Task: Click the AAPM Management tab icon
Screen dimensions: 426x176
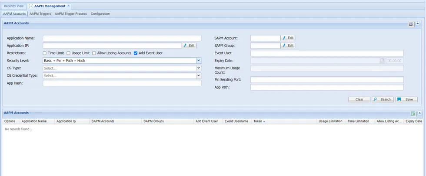Action: (31, 6)
